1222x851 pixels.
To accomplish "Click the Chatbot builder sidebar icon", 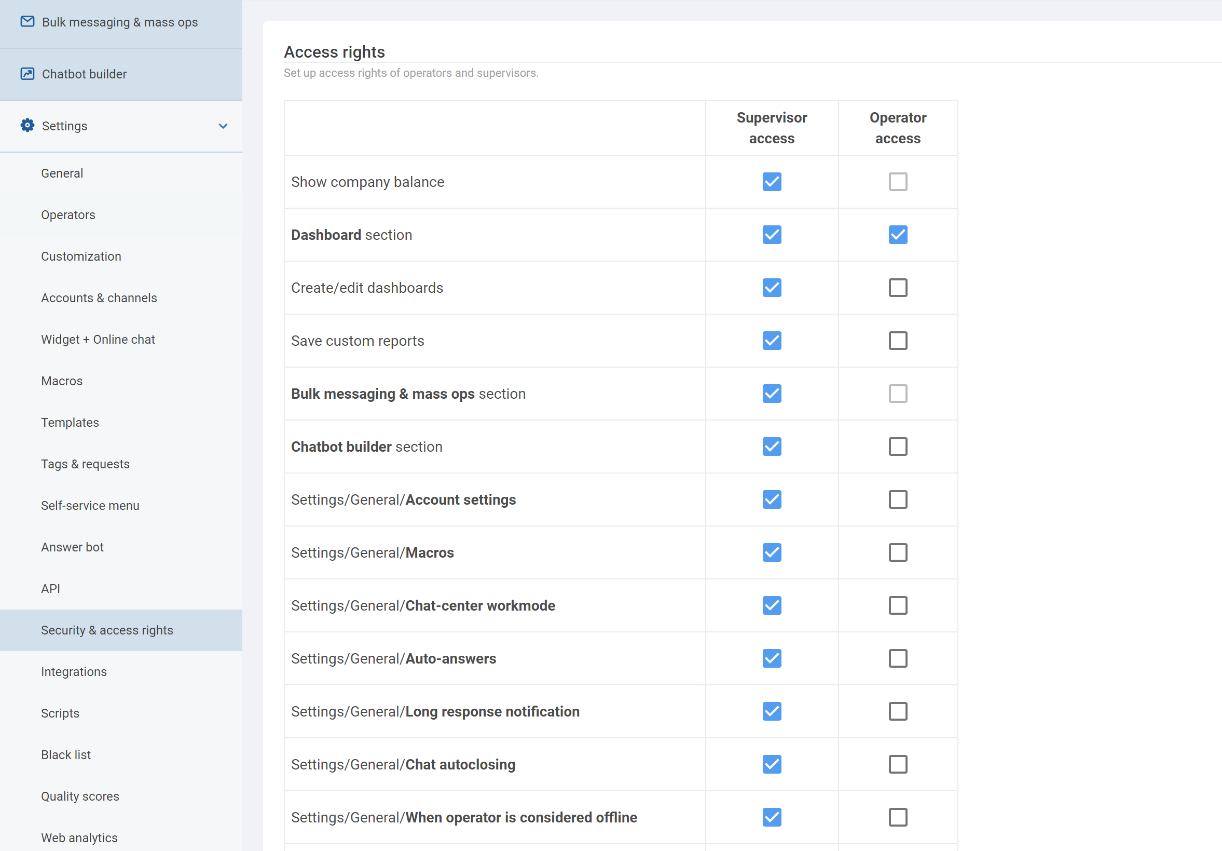I will pos(27,74).
